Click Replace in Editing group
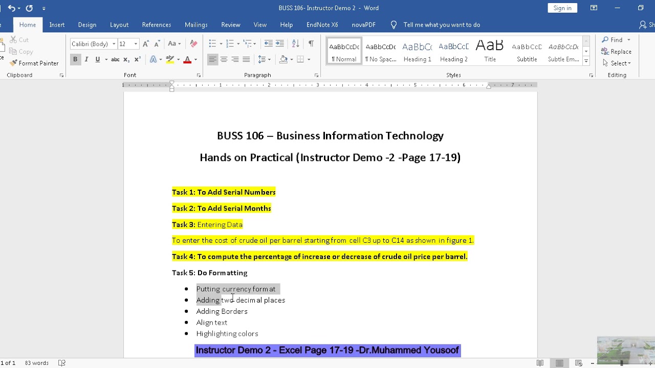 tap(617, 52)
